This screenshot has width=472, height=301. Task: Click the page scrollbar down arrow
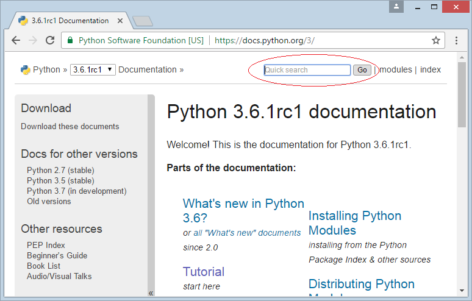coord(462,291)
